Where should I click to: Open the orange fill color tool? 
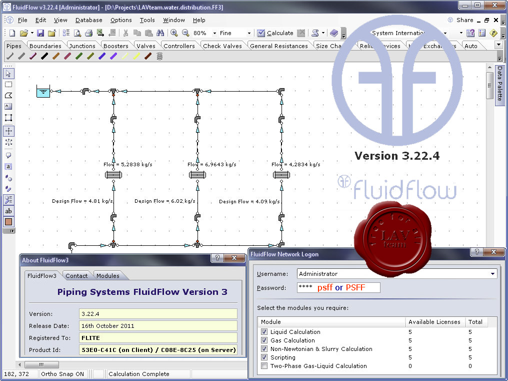point(8,222)
